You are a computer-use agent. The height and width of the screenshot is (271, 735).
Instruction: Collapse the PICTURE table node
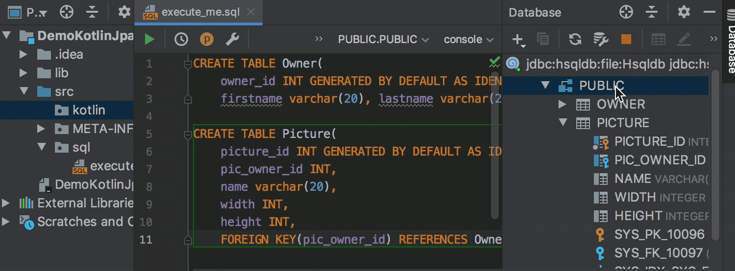coord(563,123)
